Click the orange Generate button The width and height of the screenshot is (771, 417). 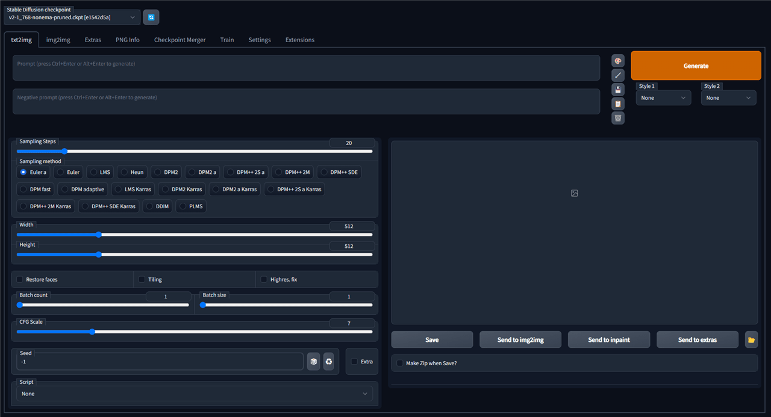[x=696, y=66]
